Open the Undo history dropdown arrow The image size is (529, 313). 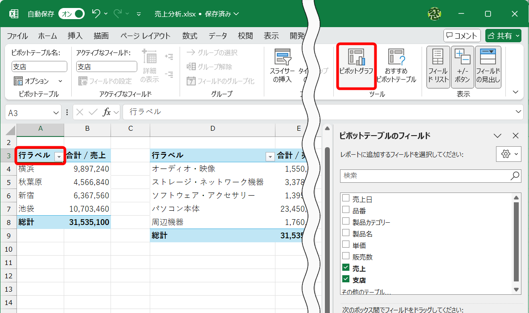click(106, 14)
